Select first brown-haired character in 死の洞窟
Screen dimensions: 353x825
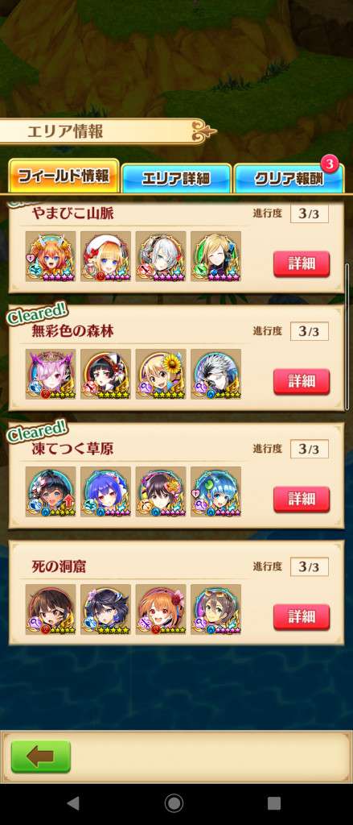point(51,609)
